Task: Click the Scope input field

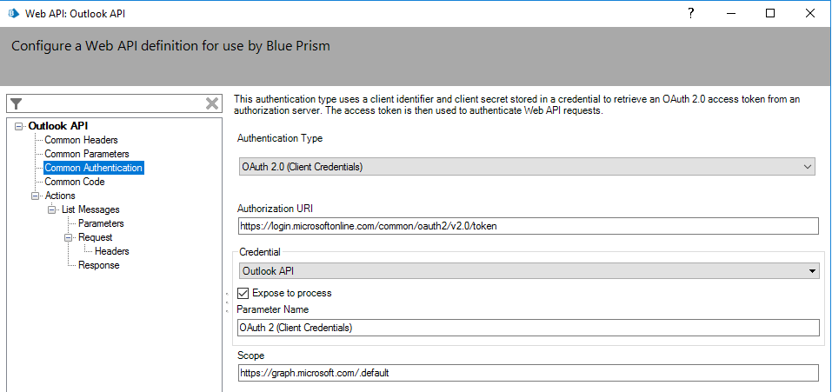Action: tap(529, 373)
